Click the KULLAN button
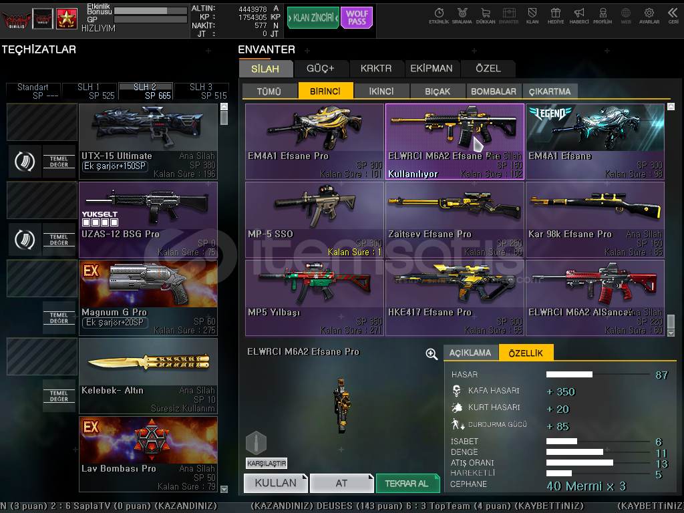Viewport: 684px width, 513px height. click(276, 483)
